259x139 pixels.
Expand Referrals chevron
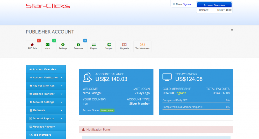61,110
